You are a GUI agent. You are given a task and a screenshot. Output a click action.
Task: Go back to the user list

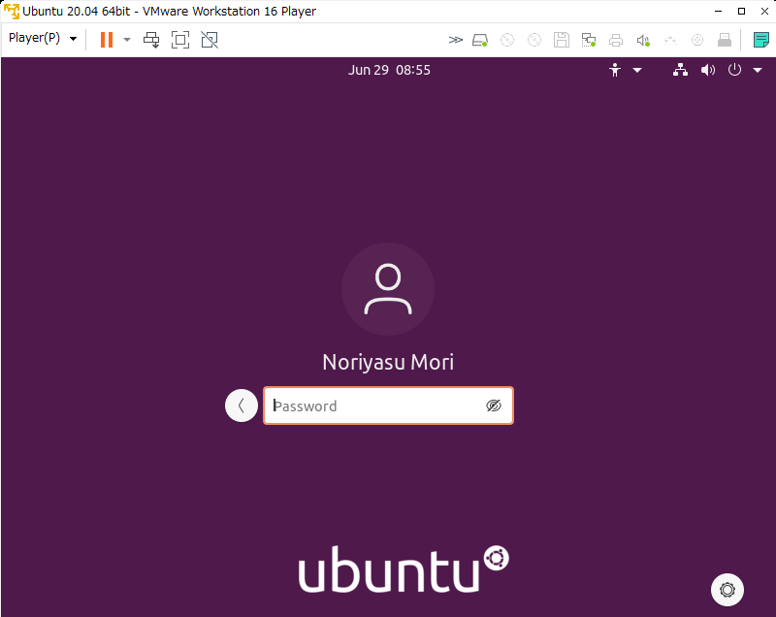tap(242, 406)
